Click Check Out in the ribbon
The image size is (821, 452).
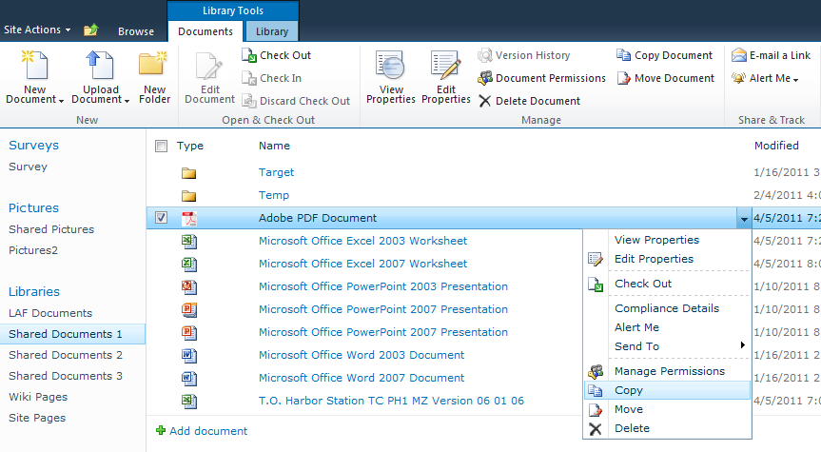[x=277, y=55]
